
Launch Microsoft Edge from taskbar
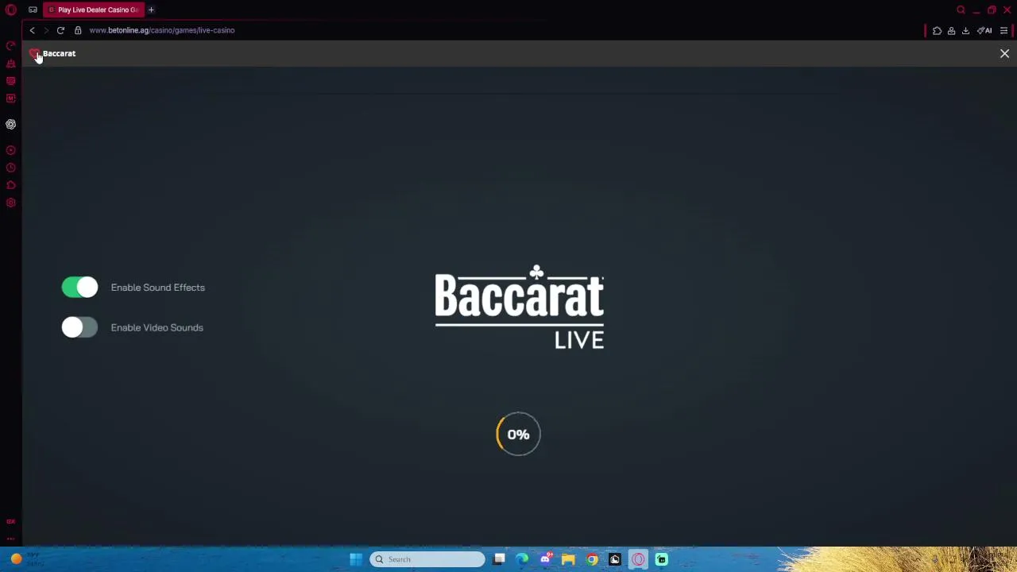tap(522, 559)
